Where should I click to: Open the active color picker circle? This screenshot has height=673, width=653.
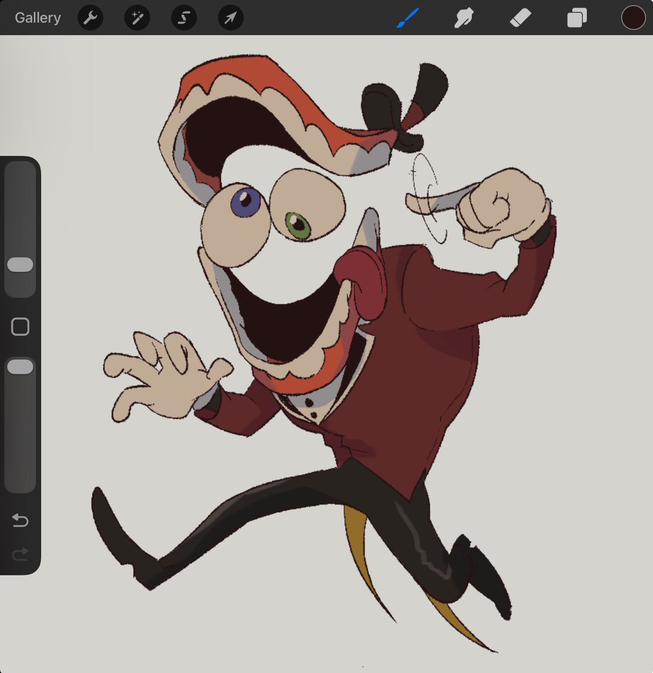[x=633, y=17]
